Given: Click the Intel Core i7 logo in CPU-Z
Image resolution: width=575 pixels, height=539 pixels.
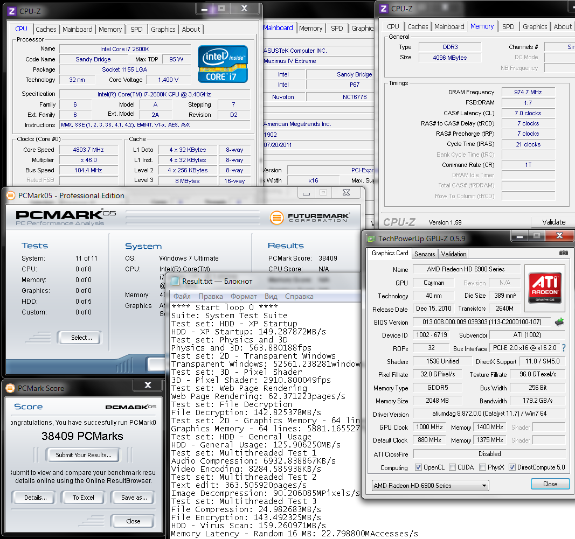Looking at the screenshot, I should coord(223,64).
